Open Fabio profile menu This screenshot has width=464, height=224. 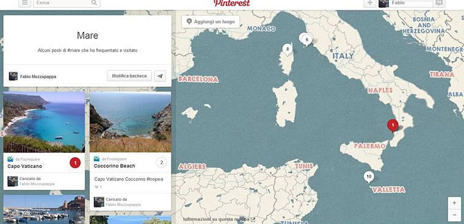406,2
